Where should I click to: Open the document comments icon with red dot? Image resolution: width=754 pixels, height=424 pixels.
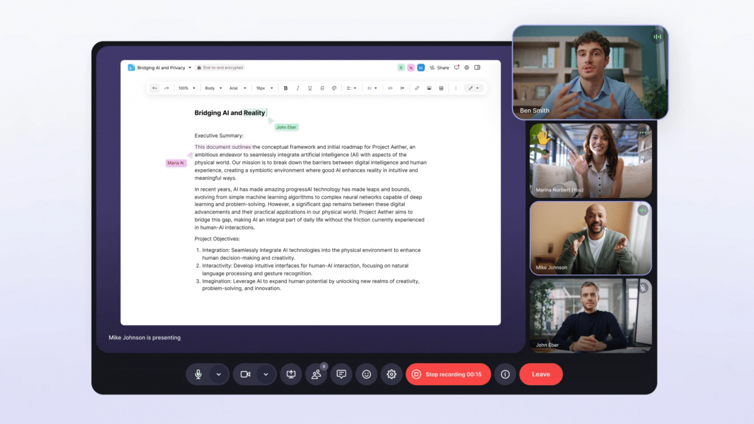click(457, 68)
